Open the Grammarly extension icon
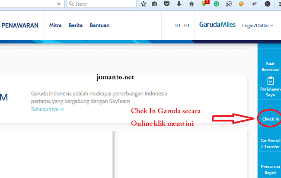This screenshot has width=281, height=178. point(216,4)
